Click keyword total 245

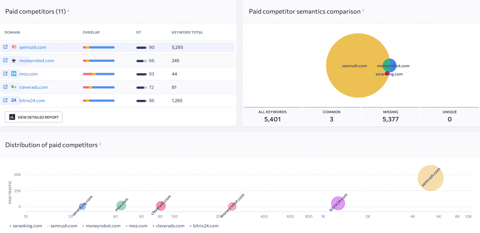(176, 60)
